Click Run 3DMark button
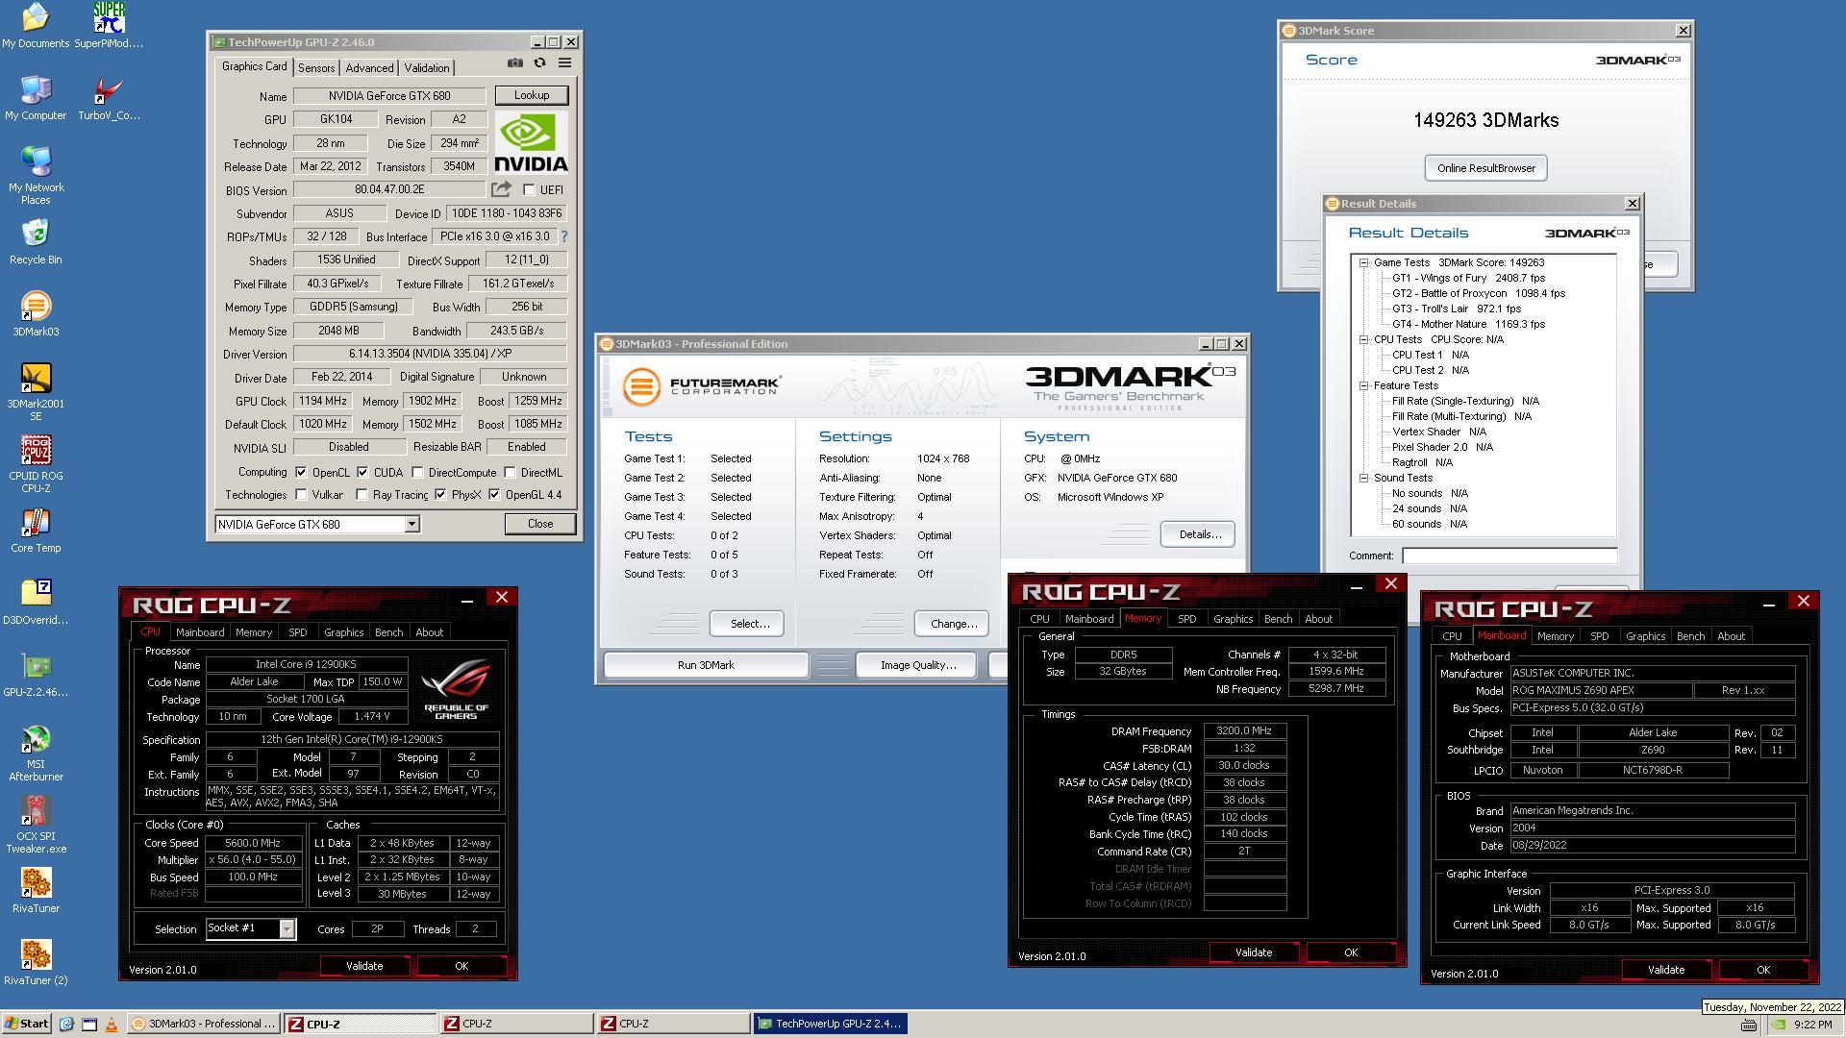1846x1038 pixels. click(x=706, y=665)
